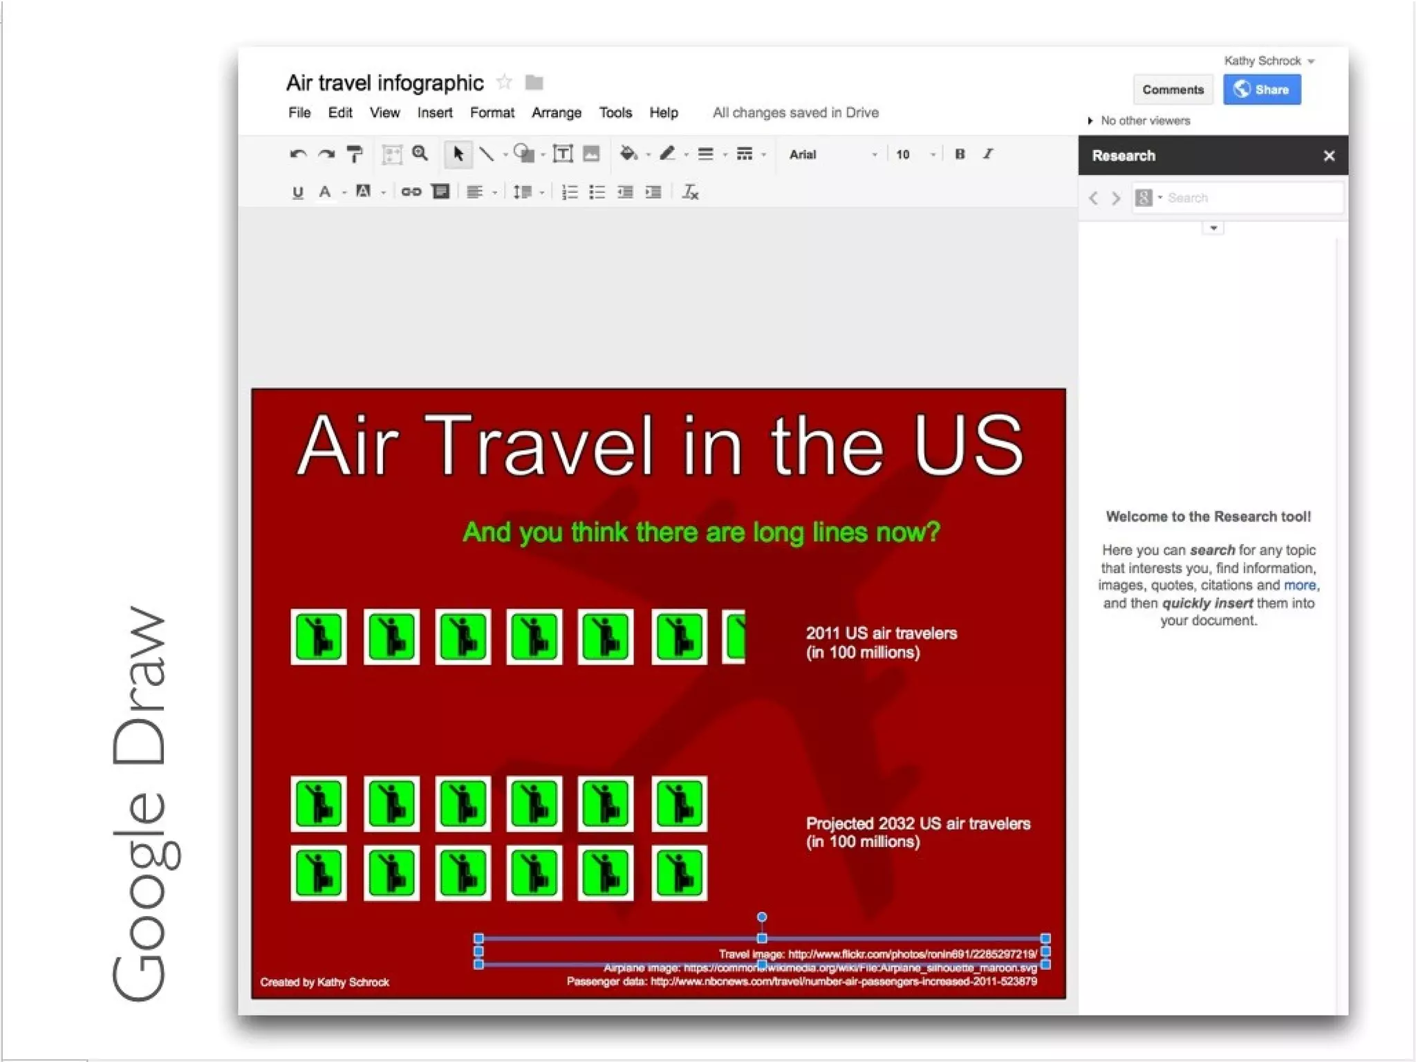Click the blue Share button
Viewport: 1416px width, 1062px height.
pyautogui.click(x=1261, y=90)
